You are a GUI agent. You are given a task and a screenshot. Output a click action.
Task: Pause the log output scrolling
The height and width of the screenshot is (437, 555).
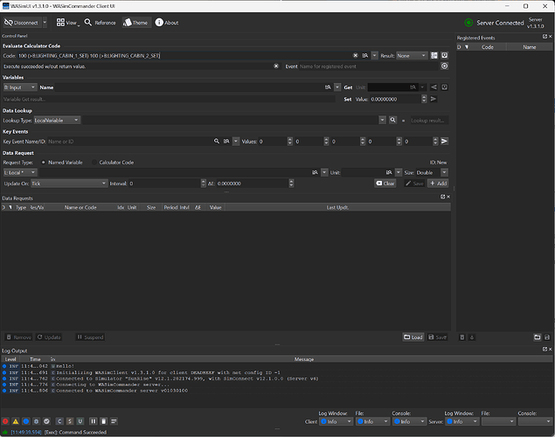pyautogui.click(x=94, y=421)
